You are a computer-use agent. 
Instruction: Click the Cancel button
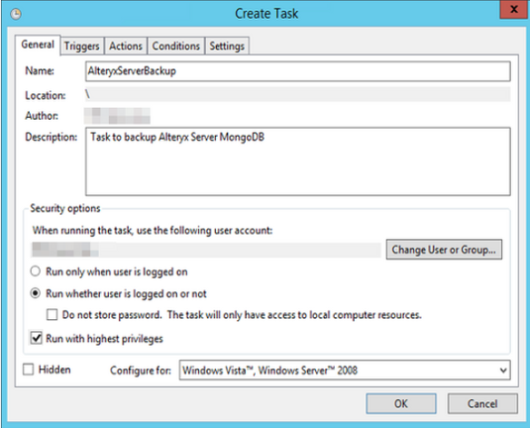(482, 403)
